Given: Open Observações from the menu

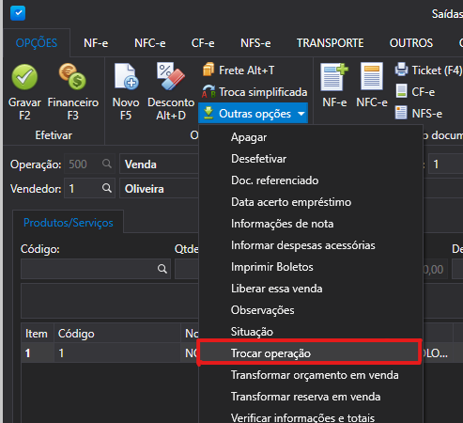Looking at the screenshot, I should pyautogui.click(x=311, y=310).
